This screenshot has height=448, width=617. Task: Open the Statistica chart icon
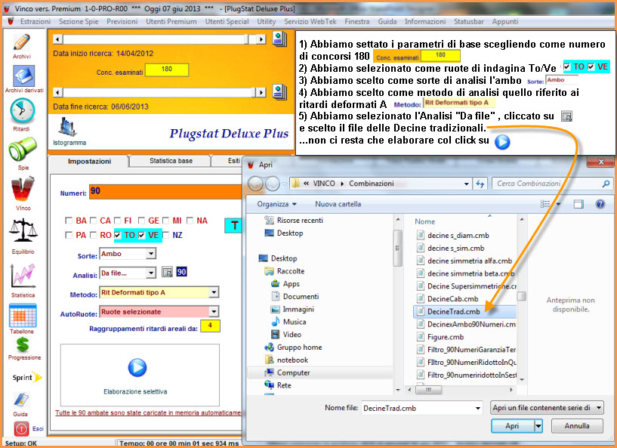[x=23, y=276]
